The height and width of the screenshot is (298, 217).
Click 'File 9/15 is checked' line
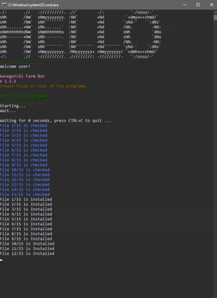pyautogui.click(x=23, y=165)
